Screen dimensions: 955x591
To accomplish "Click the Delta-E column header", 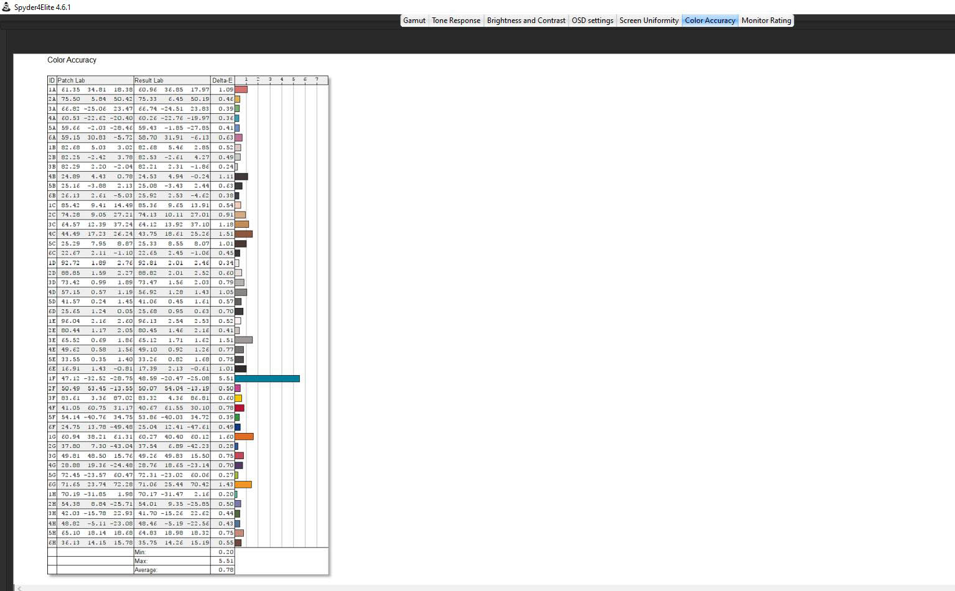I will (222, 80).
